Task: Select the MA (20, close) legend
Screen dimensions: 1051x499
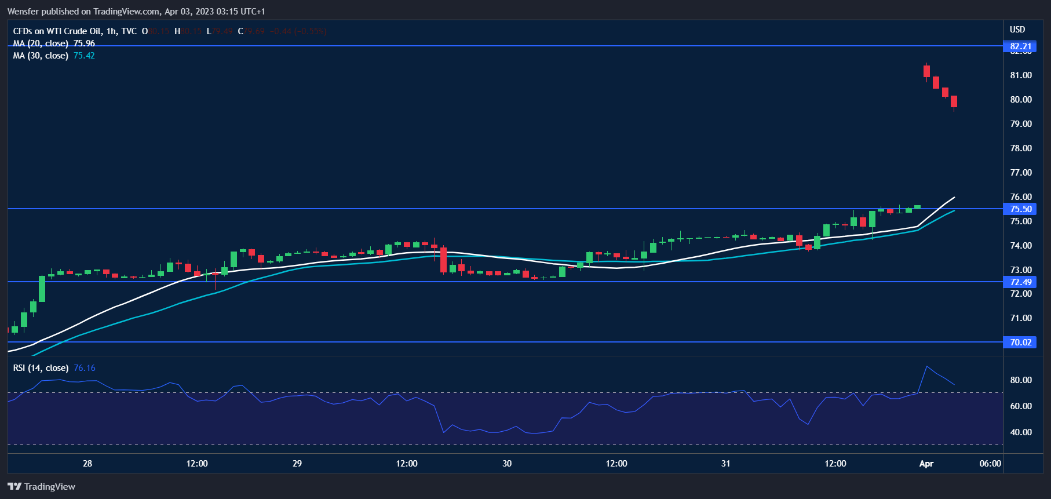Action: coord(41,43)
